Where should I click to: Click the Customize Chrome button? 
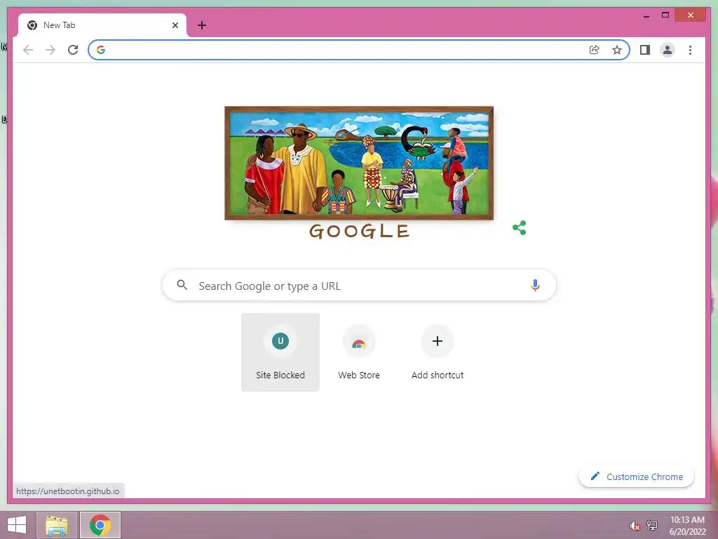click(x=637, y=477)
